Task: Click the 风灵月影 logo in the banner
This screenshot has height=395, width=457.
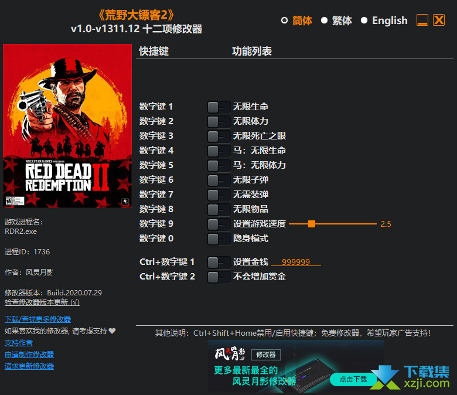Action: [x=230, y=354]
